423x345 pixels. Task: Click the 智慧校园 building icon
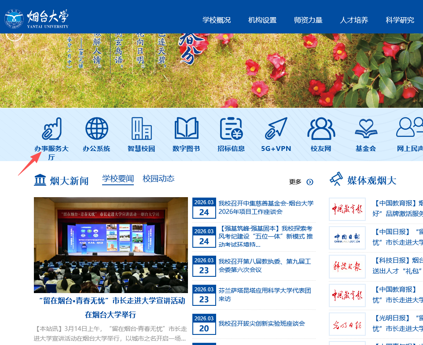[x=141, y=129]
